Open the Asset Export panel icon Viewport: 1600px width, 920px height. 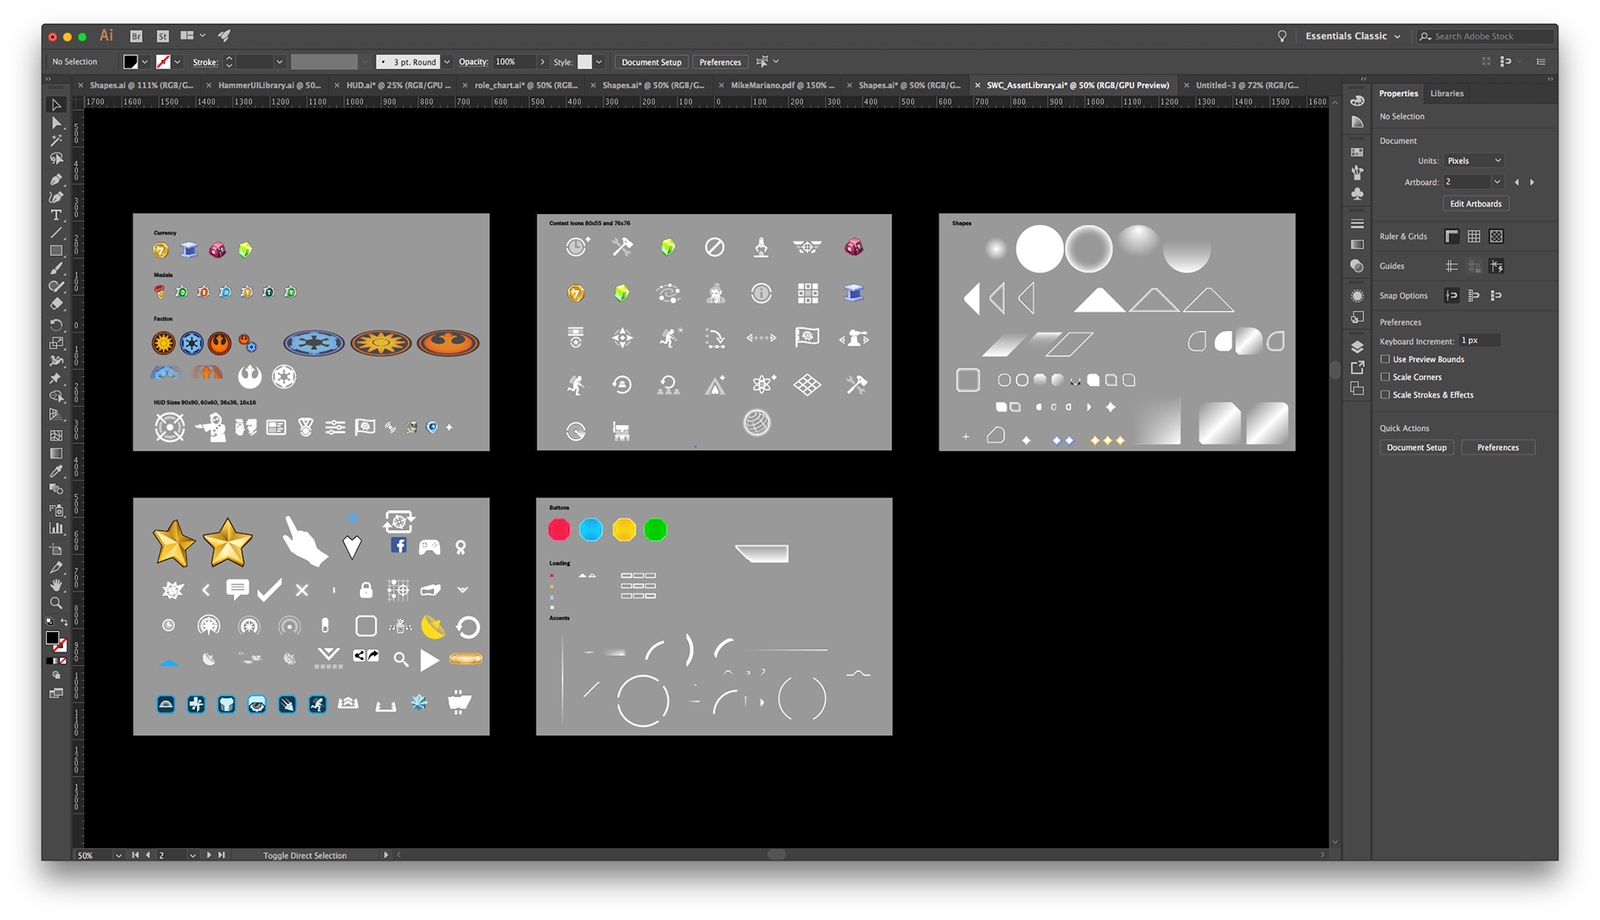pyautogui.click(x=1357, y=367)
